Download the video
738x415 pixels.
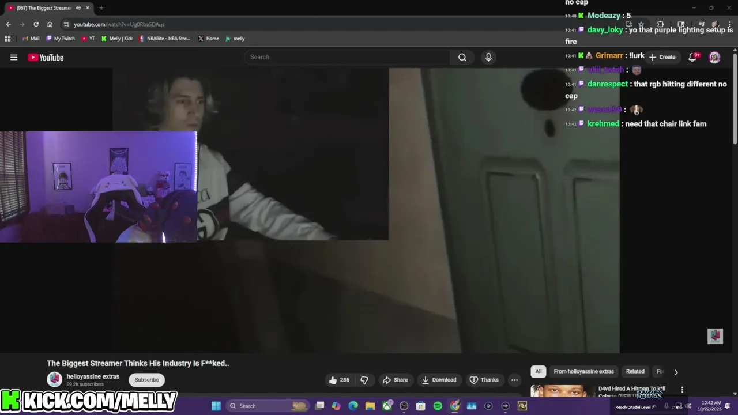point(439,380)
